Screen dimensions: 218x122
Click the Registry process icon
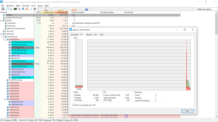coord(4,15)
